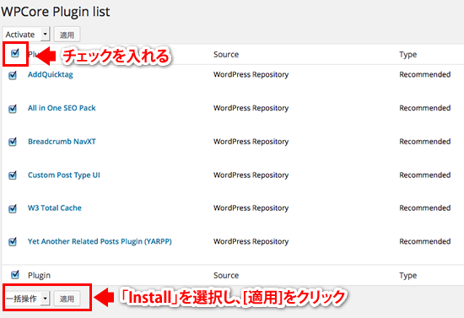
Task: Click WordPress Repository in the AddQuicktag row
Action: click(251, 74)
